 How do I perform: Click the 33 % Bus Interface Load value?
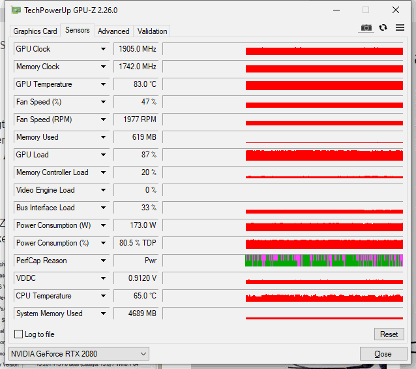pos(136,208)
